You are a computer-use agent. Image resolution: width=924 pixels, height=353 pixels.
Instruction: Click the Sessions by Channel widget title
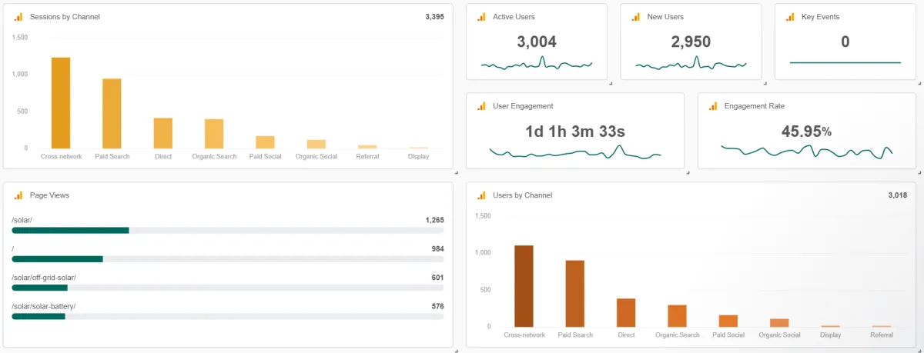pyautogui.click(x=65, y=17)
